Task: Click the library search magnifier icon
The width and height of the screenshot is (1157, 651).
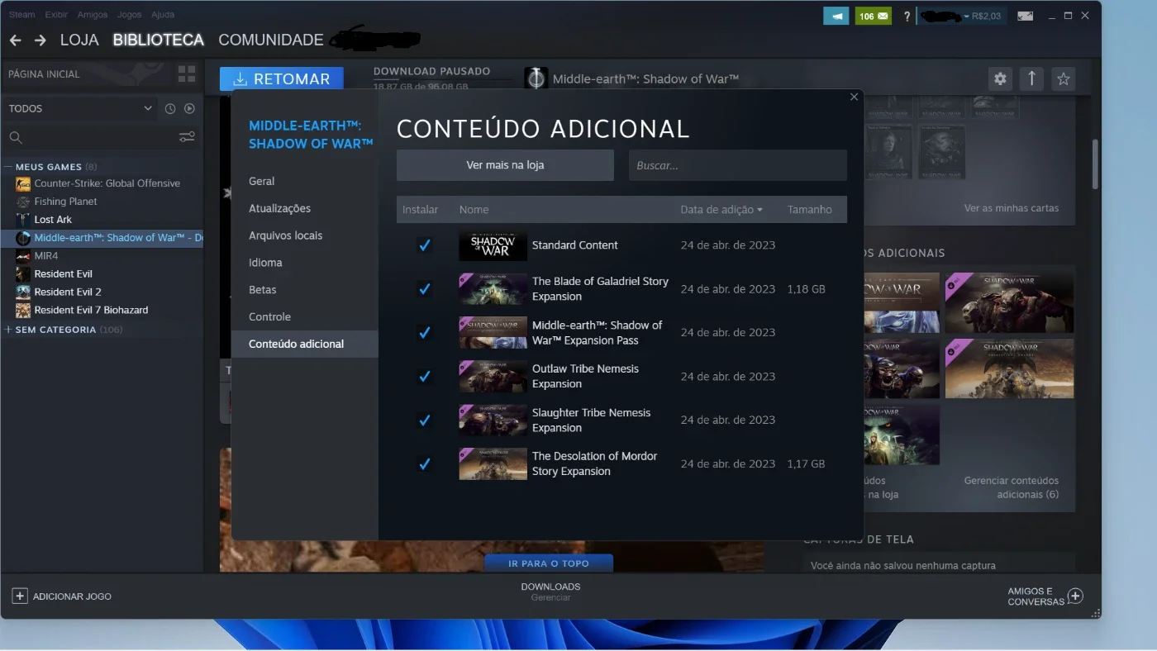Action: point(16,137)
